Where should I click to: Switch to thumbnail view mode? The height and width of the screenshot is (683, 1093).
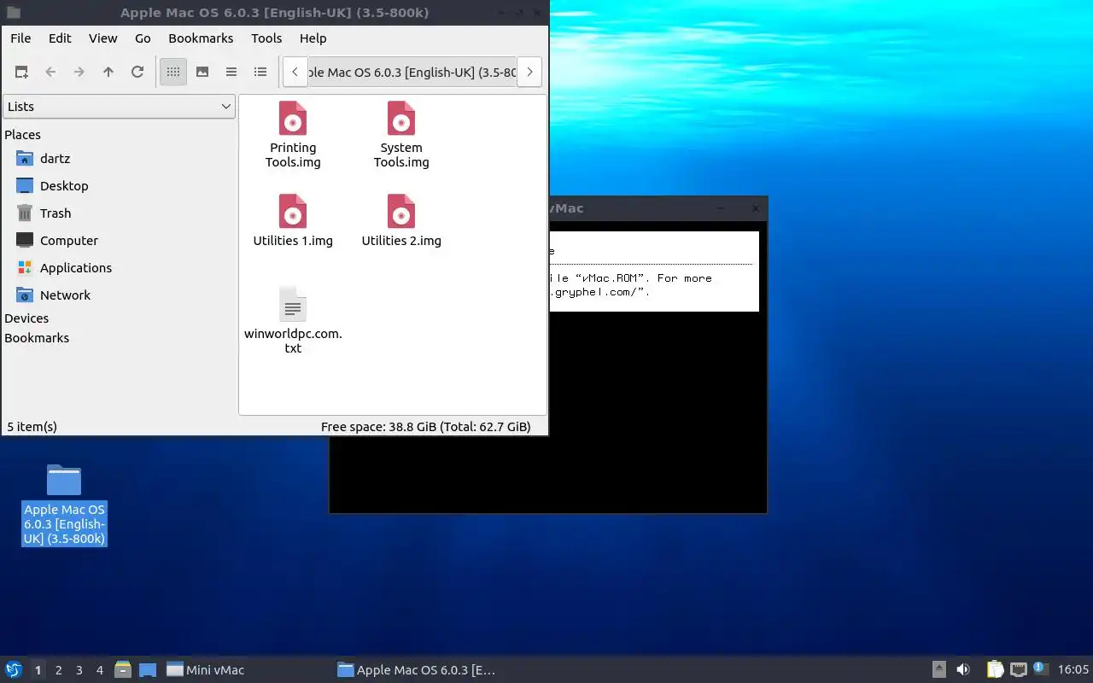[202, 72]
